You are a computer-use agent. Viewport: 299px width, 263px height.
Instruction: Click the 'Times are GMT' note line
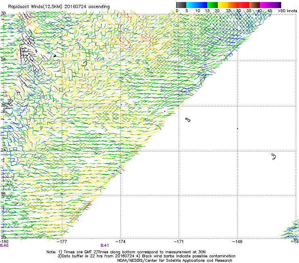click(x=126, y=252)
